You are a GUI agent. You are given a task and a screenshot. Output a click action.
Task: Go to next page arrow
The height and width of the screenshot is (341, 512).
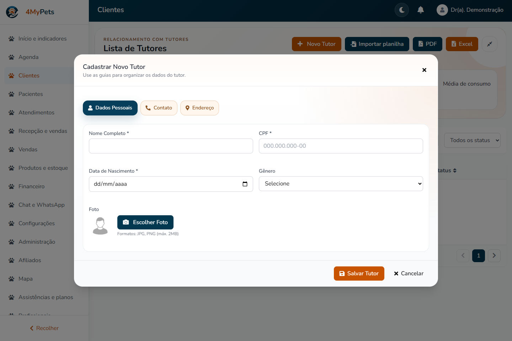pyautogui.click(x=494, y=255)
